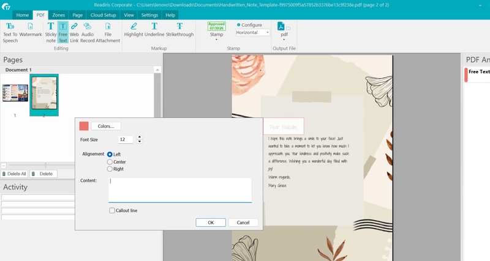This screenshot has width=490, height=261.
Task: Open the Settings tab
Action: 149,15
